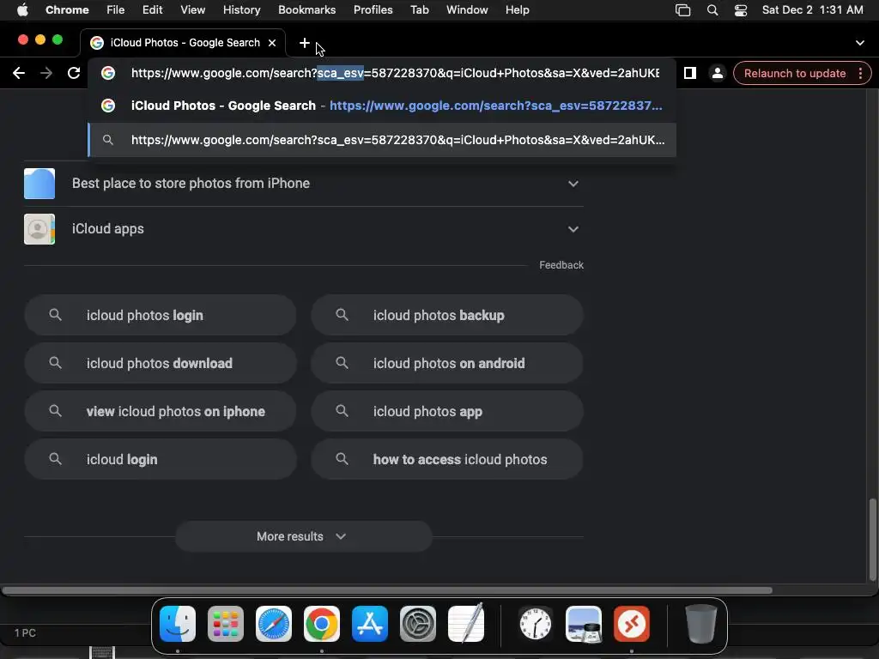Image resolution: width=879 pixels, height=659 pixels.
Task: Open the View menu
Action: pos(193,9)
